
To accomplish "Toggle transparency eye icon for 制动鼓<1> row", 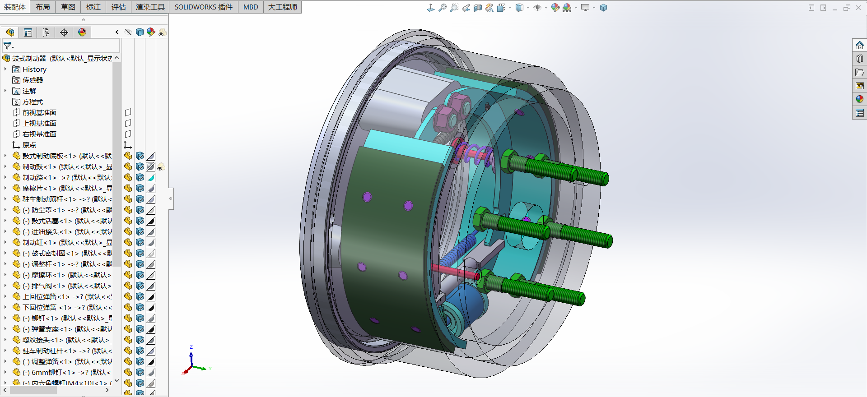I will 161,167.
